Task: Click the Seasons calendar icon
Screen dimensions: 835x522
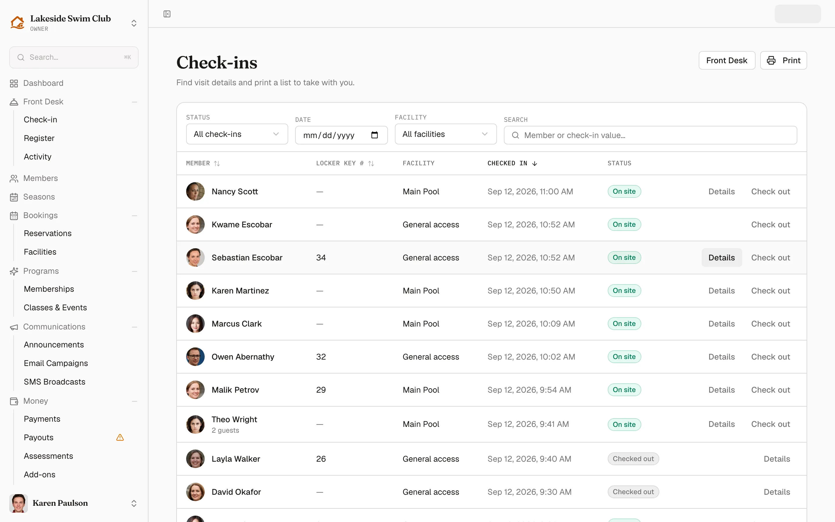Action: 14,197
